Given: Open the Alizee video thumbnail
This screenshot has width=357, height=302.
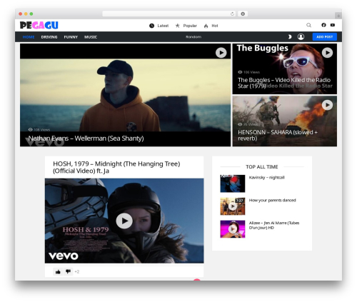Looking at the screenshot, I should tap(233, 229).
